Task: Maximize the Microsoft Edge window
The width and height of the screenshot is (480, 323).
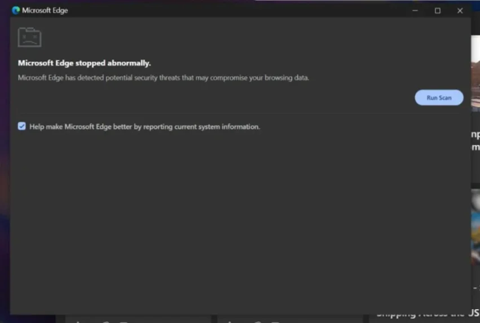Action: [x=438, y=11]
